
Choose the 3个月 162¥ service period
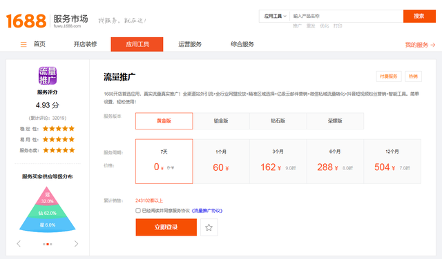278,161
